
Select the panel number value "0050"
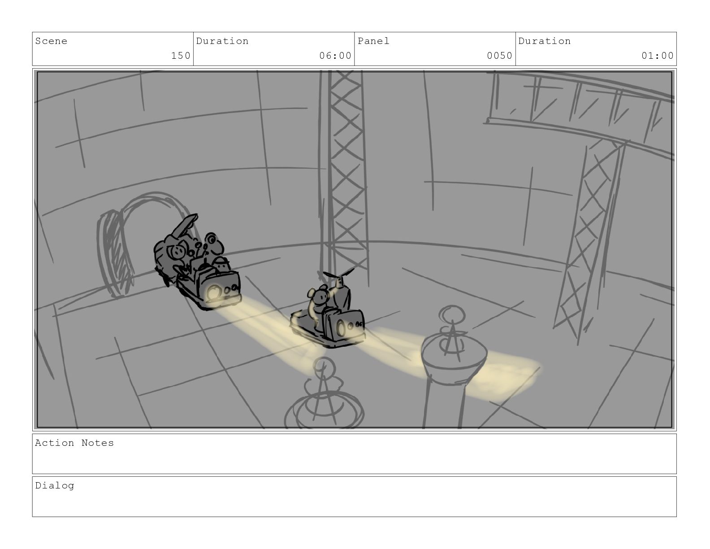[x=500, y=56]
